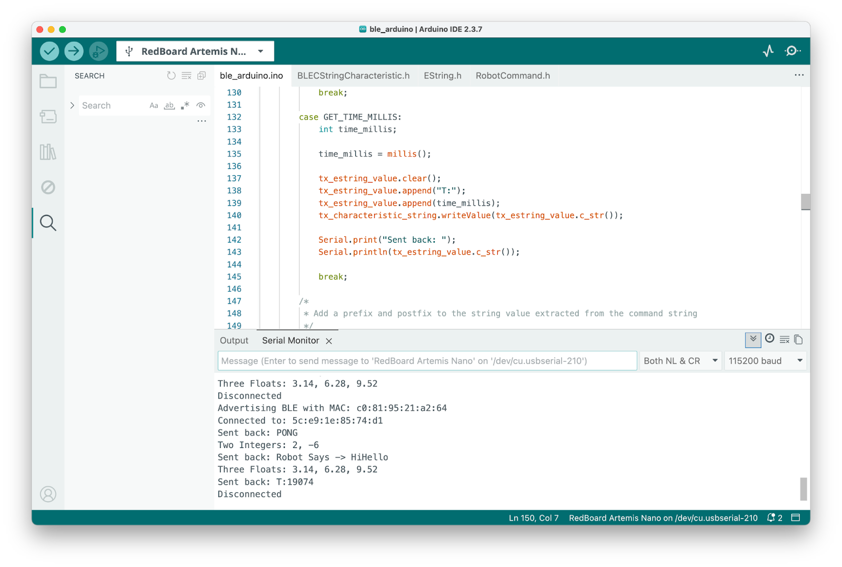
Task: Open the Both NL & CR dropdown
Action: click(x=680, y=361)
